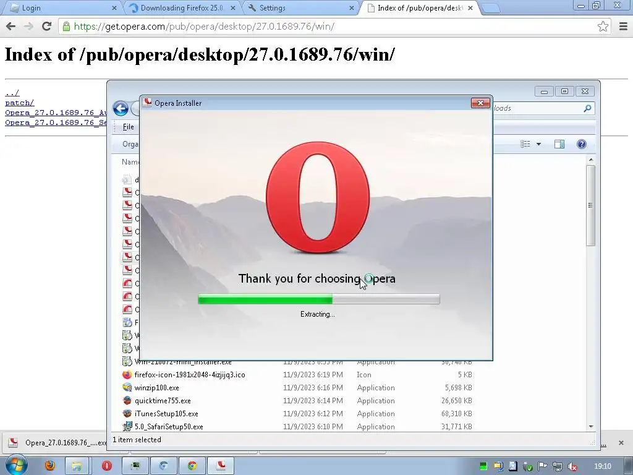The image size is (633, 475).
Task: Click the Opera_27.0.1689.76_Au link
Action: [56, 113]
